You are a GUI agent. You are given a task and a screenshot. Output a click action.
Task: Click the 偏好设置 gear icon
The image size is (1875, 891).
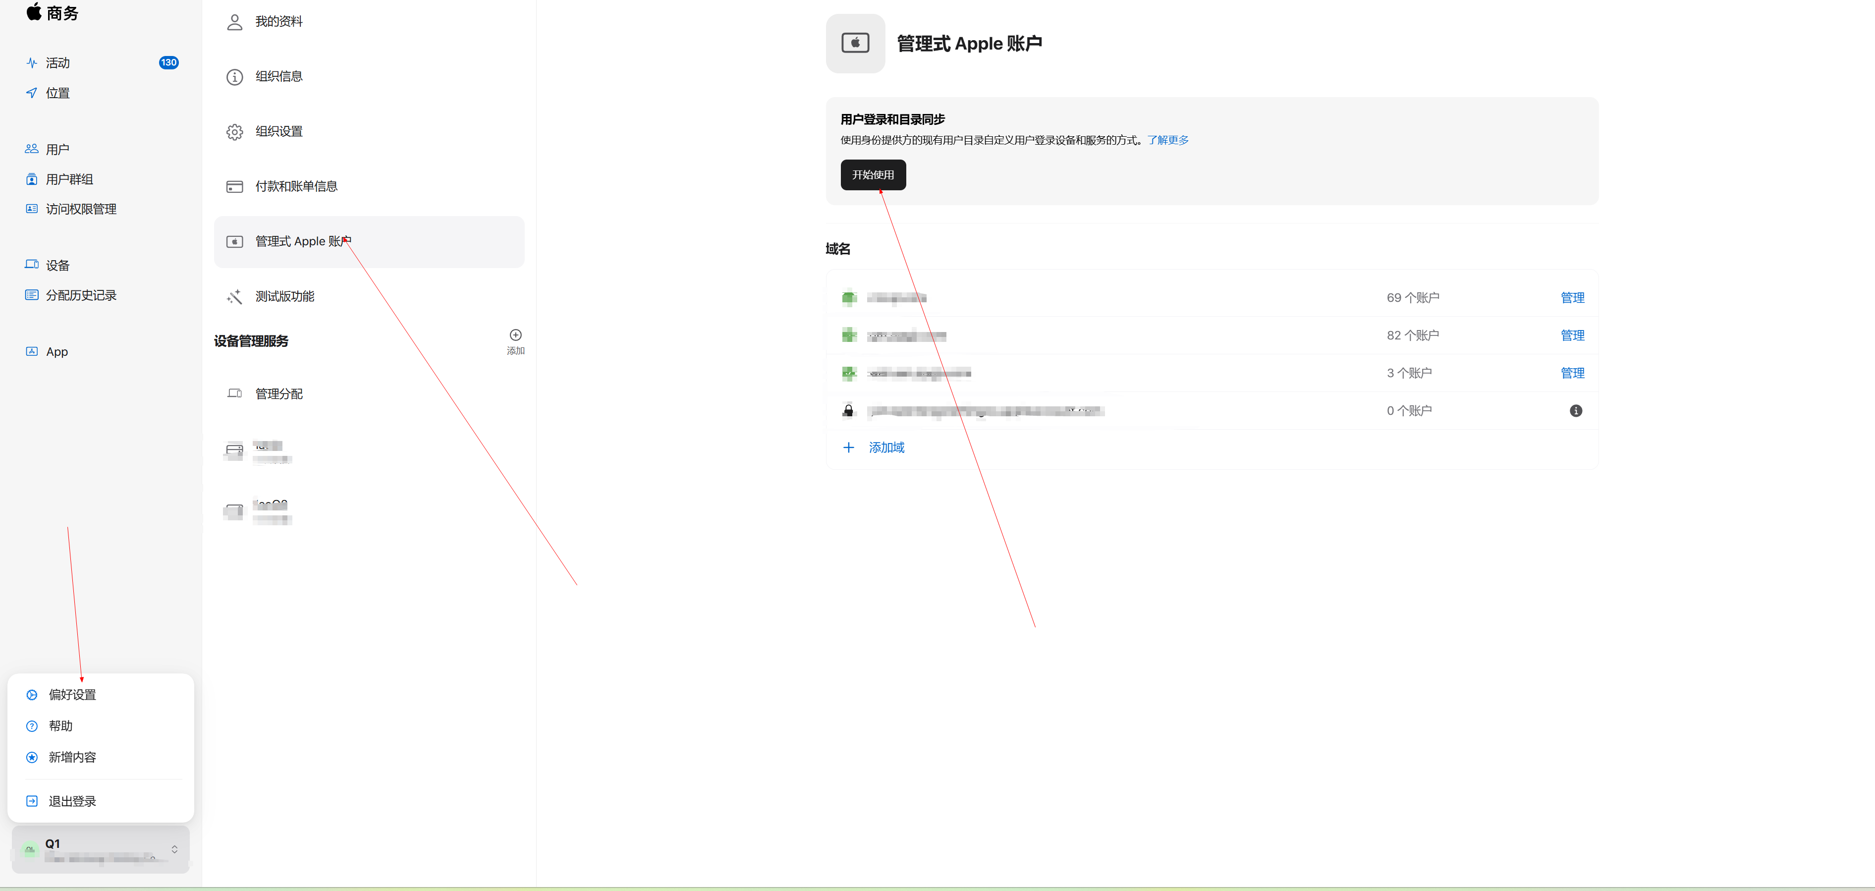tap(32, 694)
